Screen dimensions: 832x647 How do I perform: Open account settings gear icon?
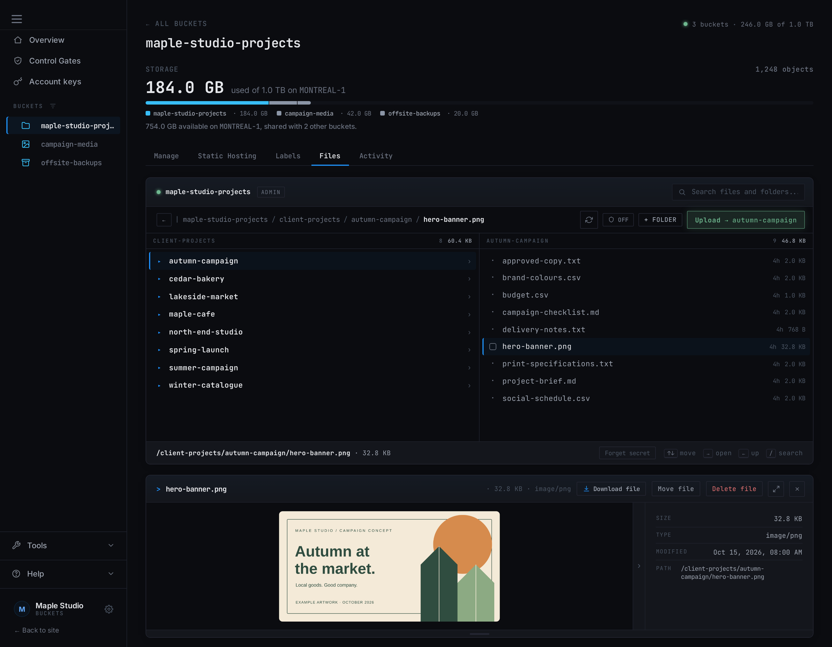point(109,609)
